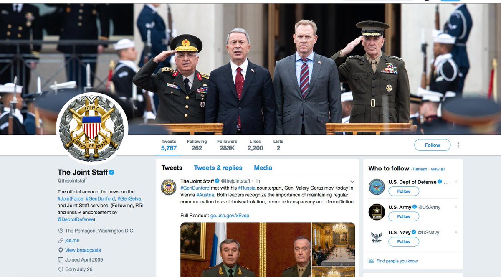This screenshot has width=501, height=277.
Task: Follow the U.S. Navy account
Action: [404, 241]
